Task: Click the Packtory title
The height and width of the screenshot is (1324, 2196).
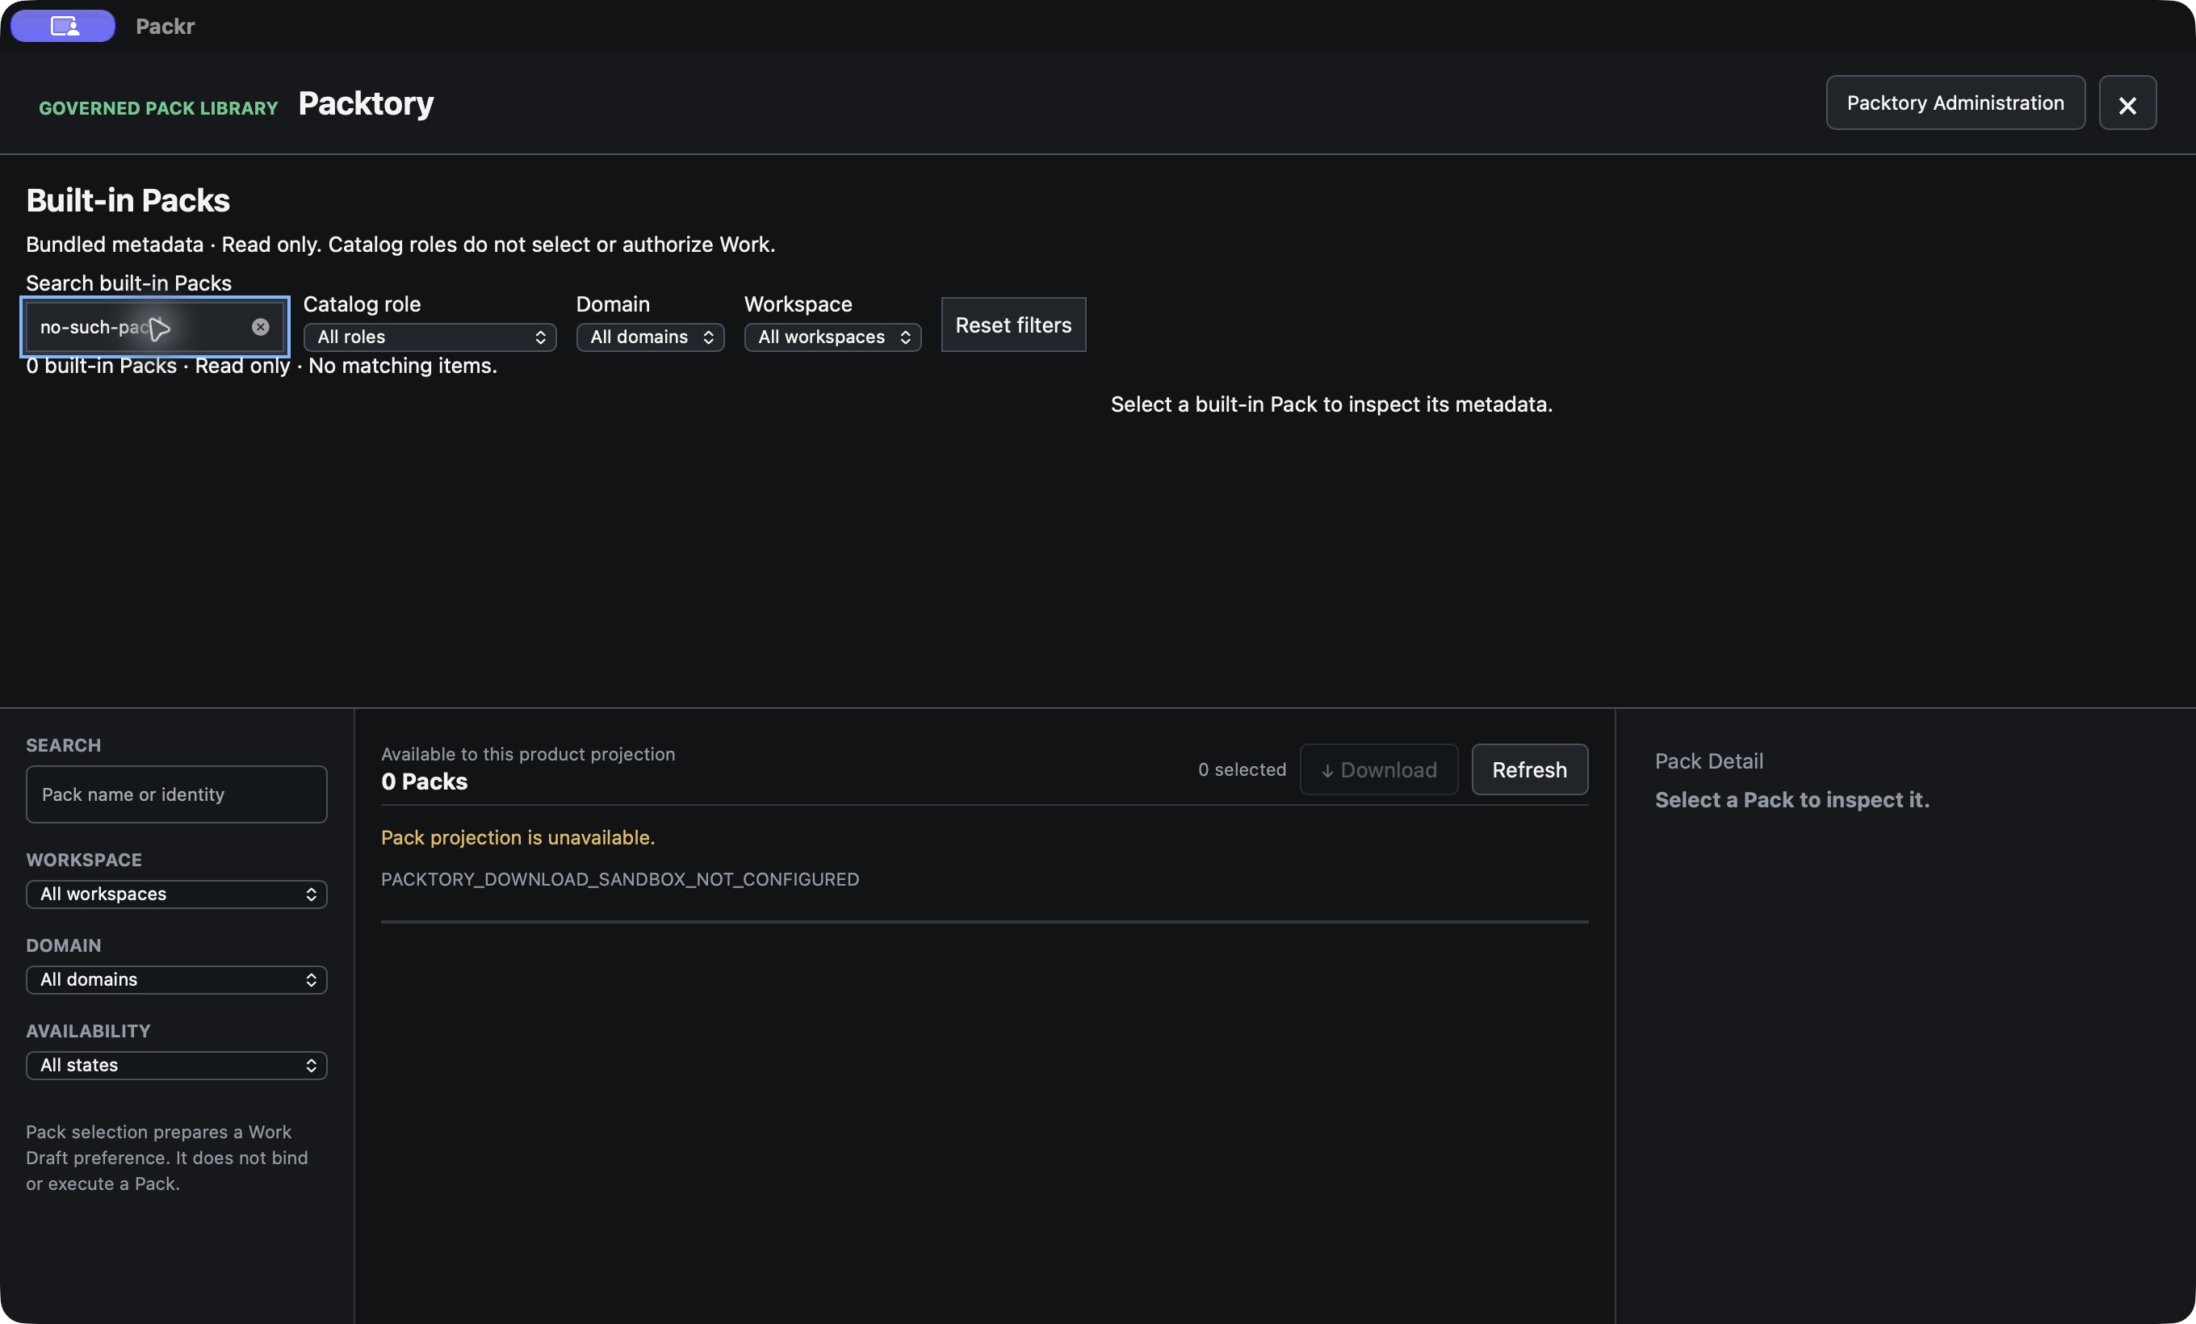Action: click(366, 103)
